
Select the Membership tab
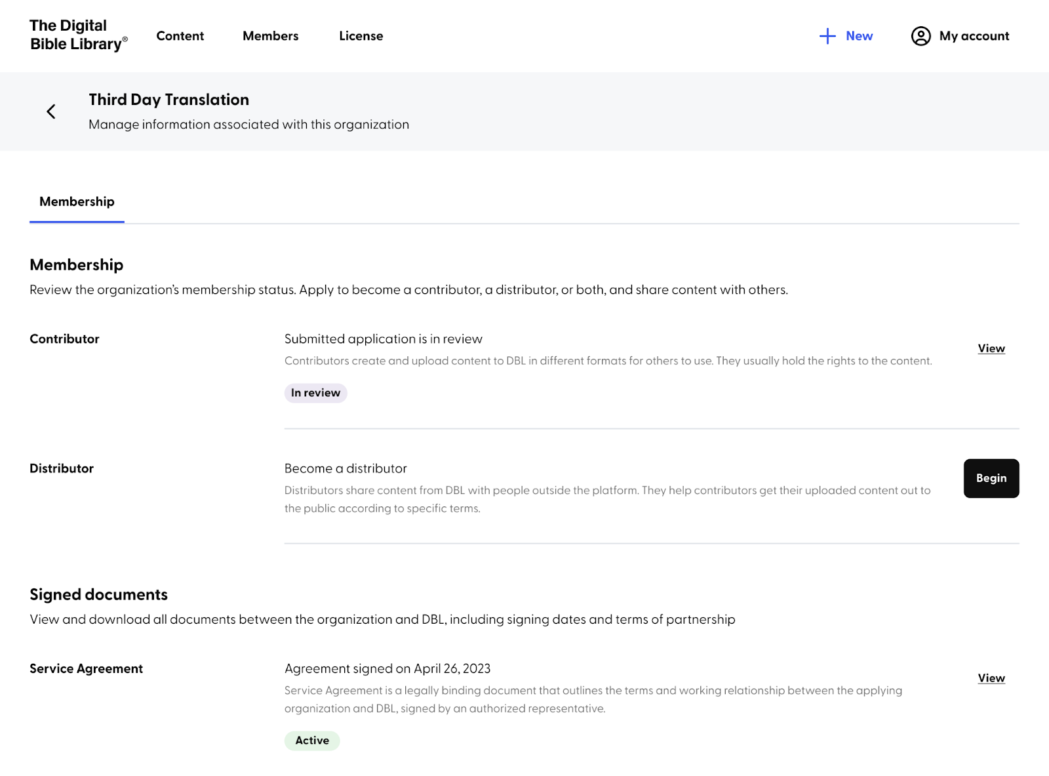(x=77, y=202)
